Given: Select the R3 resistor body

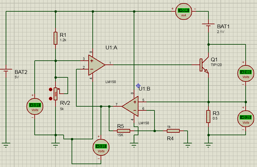Looking at the screenshot, I should pos(208,116).
